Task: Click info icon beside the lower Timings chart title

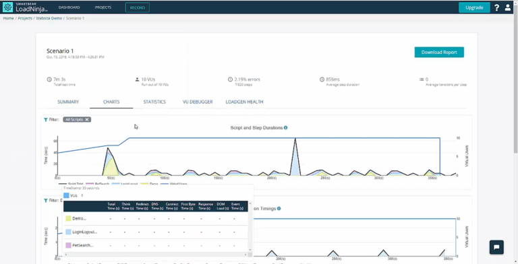Action: [x=279, y=209]
